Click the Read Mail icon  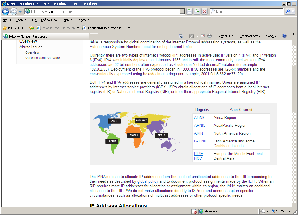(203, 36)
